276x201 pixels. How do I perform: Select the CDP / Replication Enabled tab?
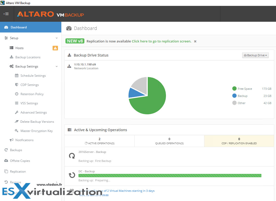tap(239, 141)
